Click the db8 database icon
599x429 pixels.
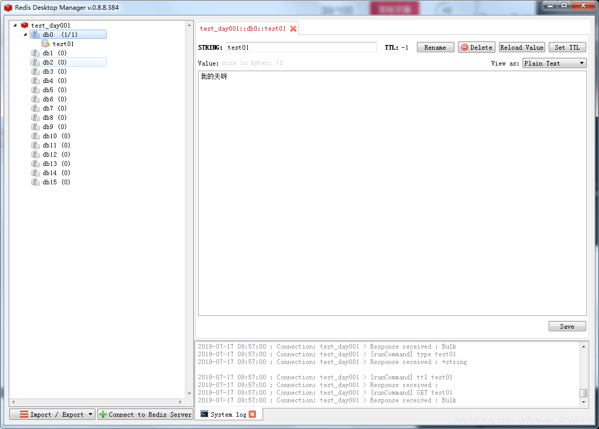pos(35,117)
